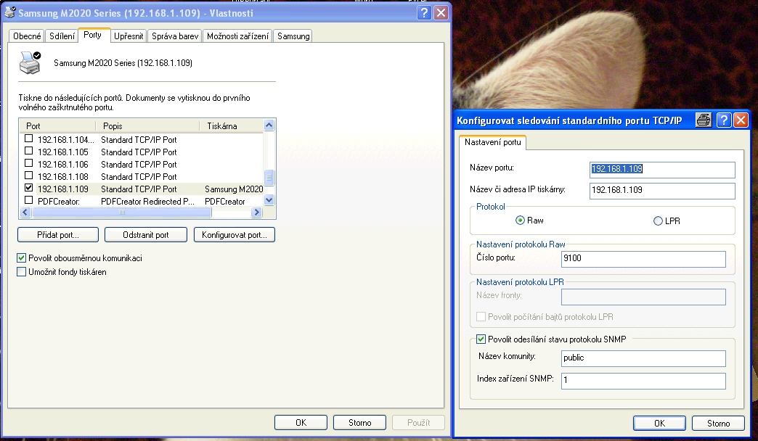Close the Konfigurovat TCP/IP port dialog

(x=741, y=120)
